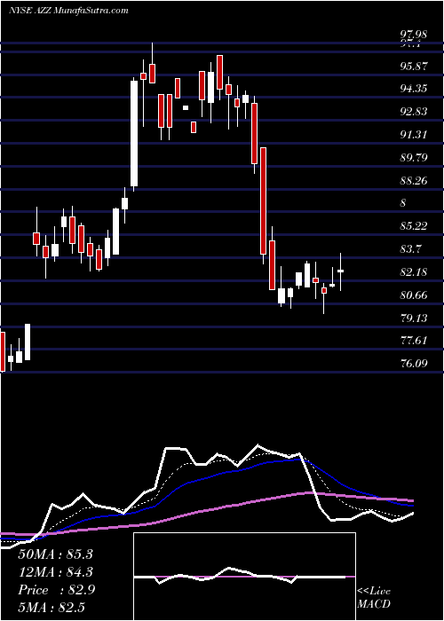Click the 12MA : 84.3 readout
Screen dimensions: 444x621
(55, 572)
